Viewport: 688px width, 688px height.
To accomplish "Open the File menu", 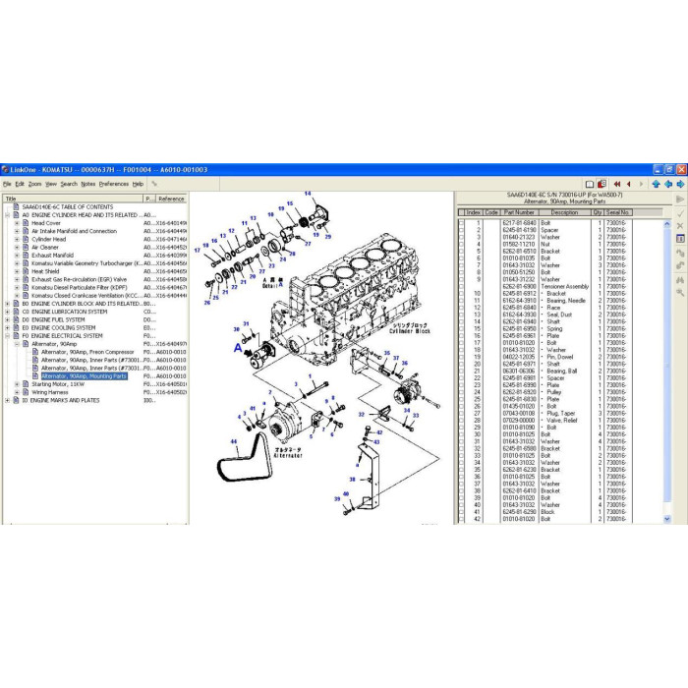I will pos(7,184).
